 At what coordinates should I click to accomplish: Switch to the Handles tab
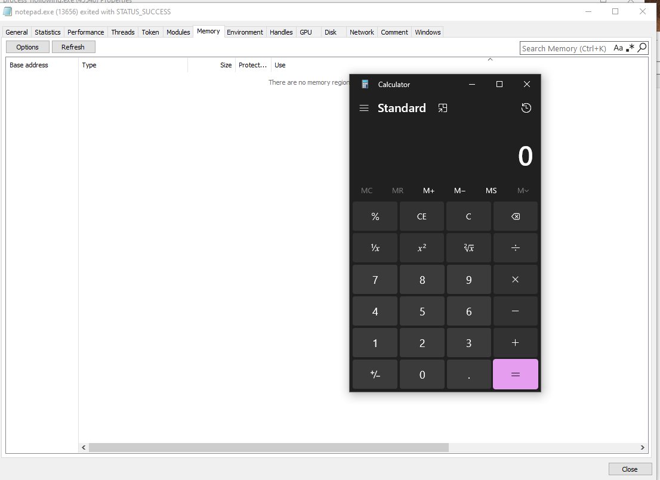281,32
